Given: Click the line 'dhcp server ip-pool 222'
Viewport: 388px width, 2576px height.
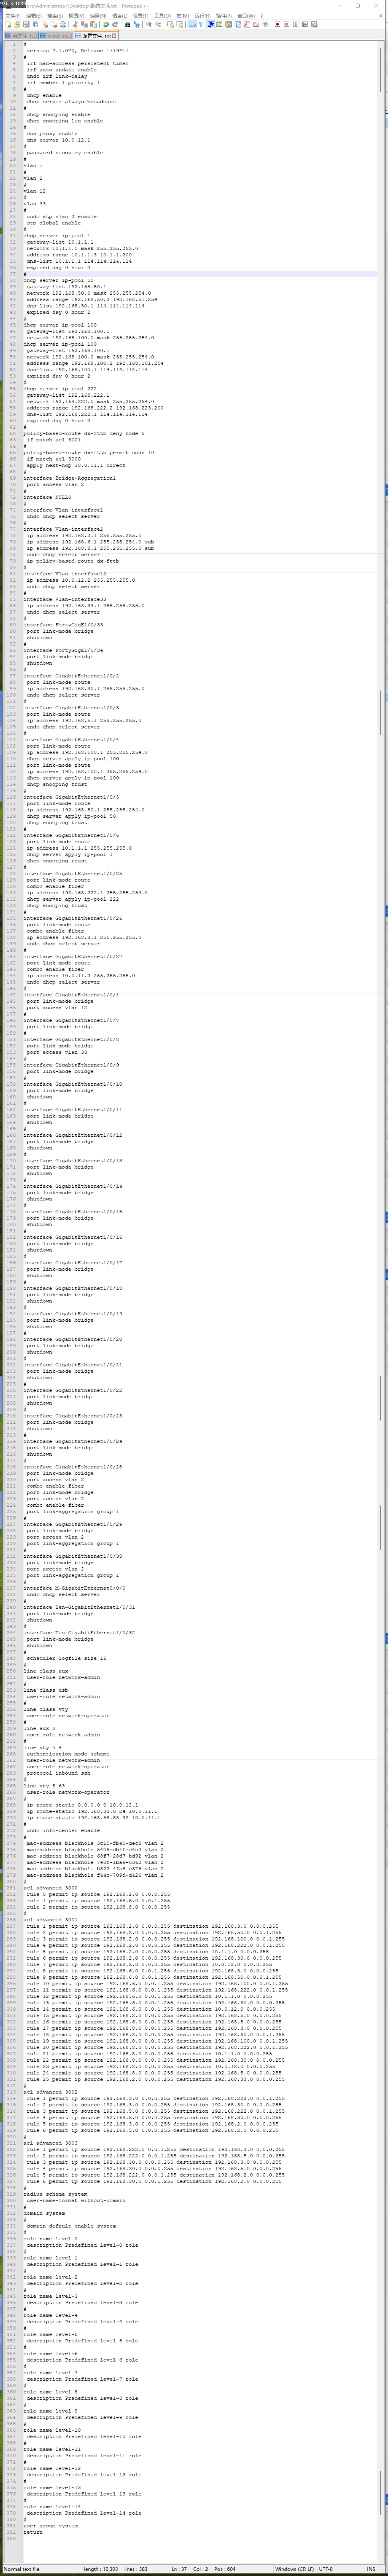Looking at the screenshot, I should tap(60, 389).
